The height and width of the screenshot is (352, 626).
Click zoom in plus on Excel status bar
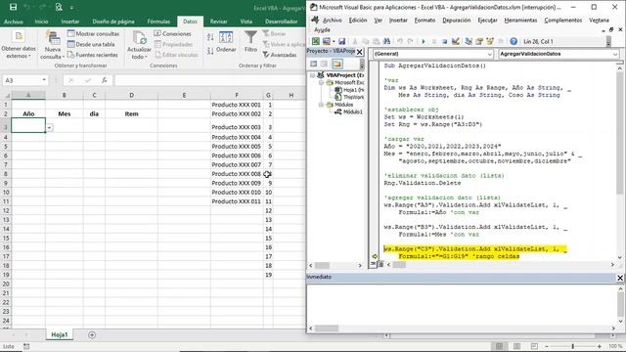(600, 346)
